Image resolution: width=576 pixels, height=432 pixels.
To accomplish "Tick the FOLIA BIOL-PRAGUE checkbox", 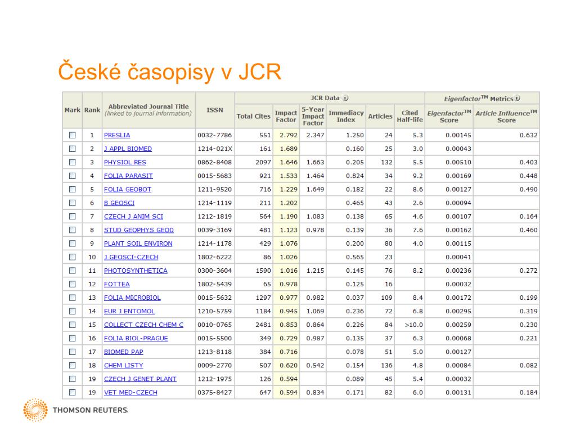I will tap(73, 338).
